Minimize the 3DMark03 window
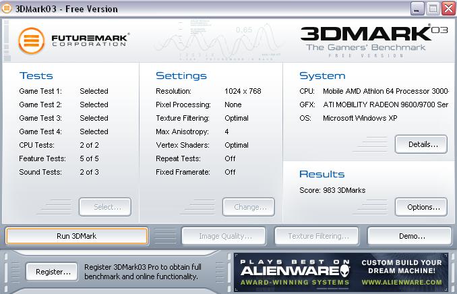457x294 pixels. [x=417, y=9]
